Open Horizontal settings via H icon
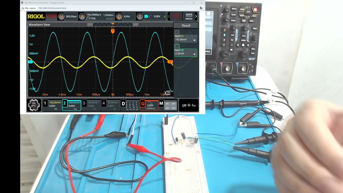Screen dimensions: 343x193 pos(62,16)
